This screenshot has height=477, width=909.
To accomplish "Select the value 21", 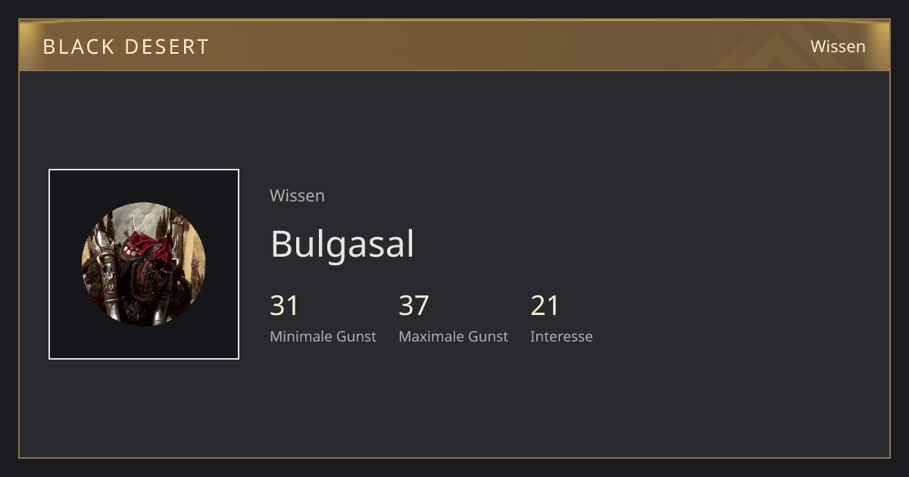I will click(545, 305).
